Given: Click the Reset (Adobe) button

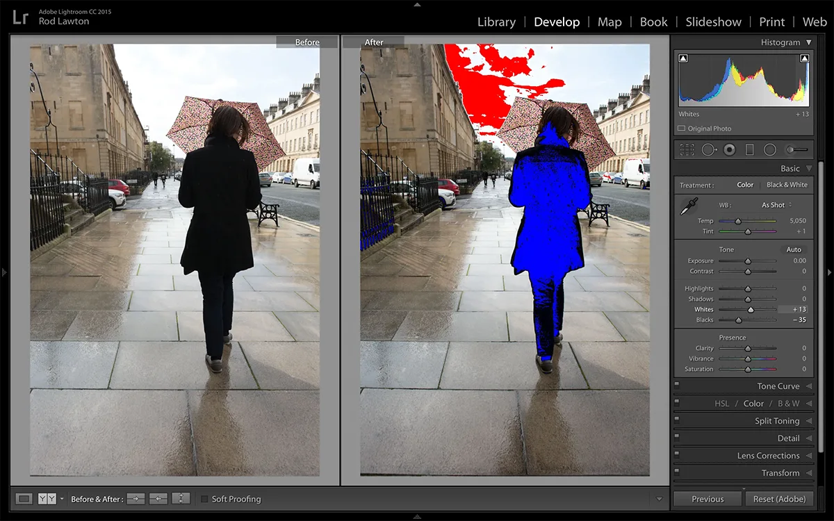Looking at the screenshot, I should pyautogui.click(x=779, y=499).
